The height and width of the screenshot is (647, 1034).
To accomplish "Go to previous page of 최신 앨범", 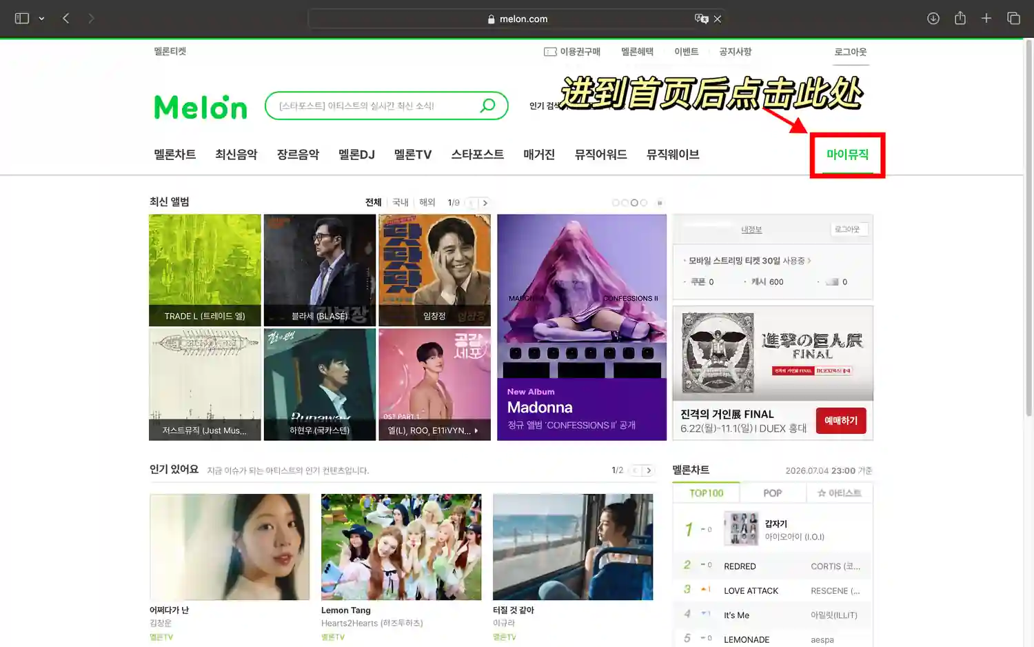I will [x=472, y=203].
